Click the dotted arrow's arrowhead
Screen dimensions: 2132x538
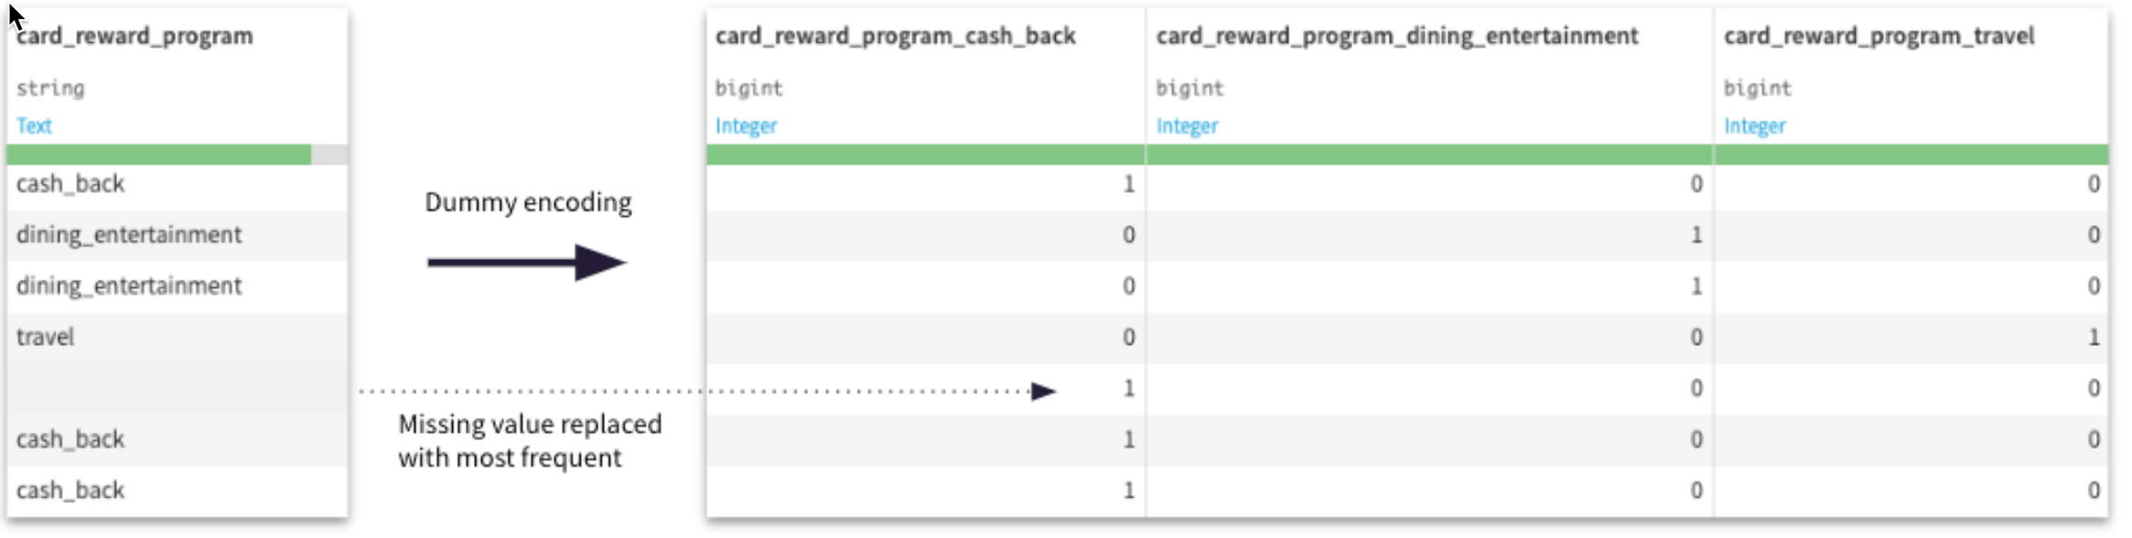(x=1043, y=392)
